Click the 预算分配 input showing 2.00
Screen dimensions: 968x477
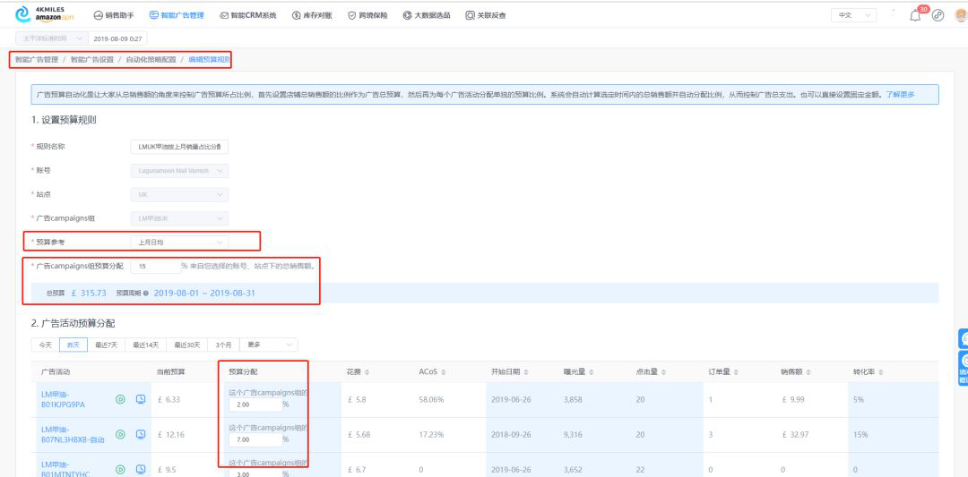[x=255, y=405]
